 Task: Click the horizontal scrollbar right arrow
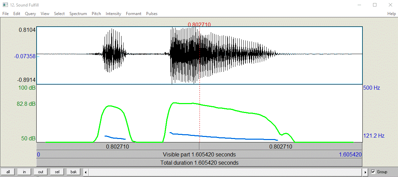365,172
